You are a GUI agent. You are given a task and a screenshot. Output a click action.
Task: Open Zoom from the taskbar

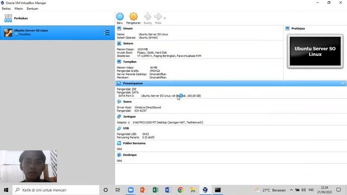point(131,190)
